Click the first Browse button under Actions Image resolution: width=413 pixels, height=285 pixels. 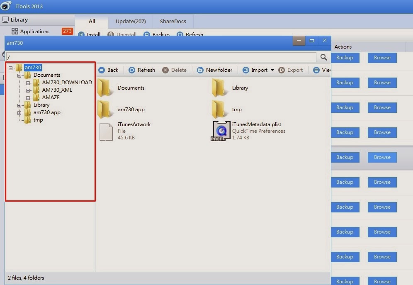point(382,58)
